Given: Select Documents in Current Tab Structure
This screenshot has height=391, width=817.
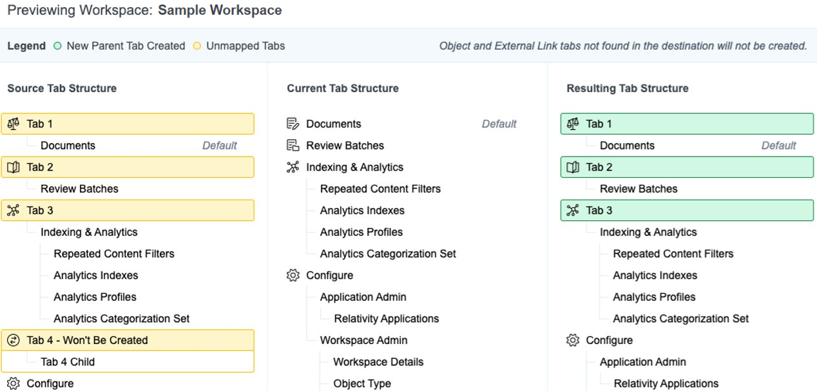Looking at the screenshot, I should (334, 124).
